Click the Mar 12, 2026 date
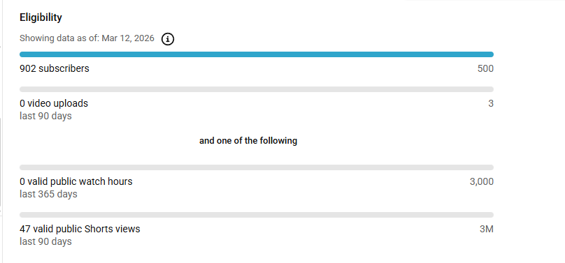Viewport: 565px width, 263px height. [128, 38]
